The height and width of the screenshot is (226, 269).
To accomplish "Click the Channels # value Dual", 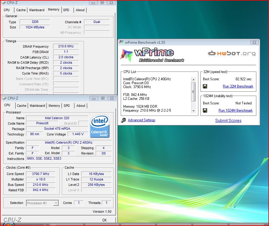I will pos(97,22).
